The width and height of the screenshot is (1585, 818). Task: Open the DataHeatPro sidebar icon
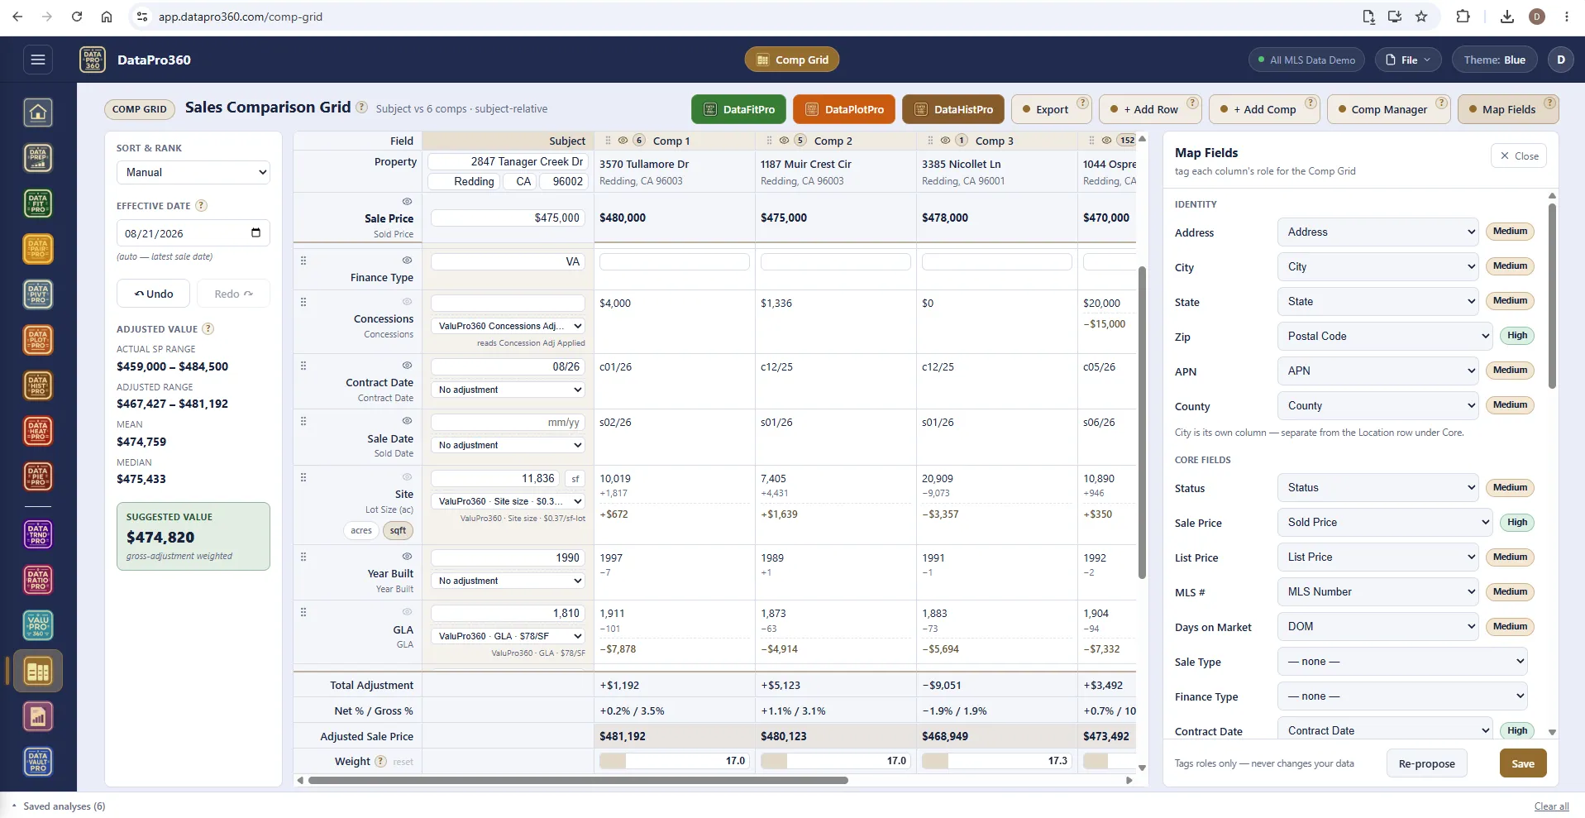pyautogui.click(x=38, y=431)
